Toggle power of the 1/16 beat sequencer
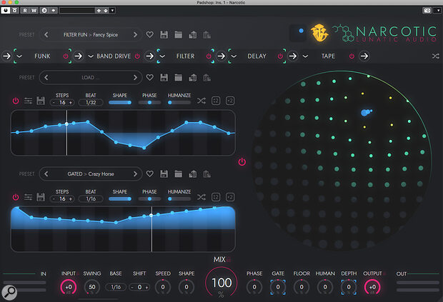 click(x=16, y=197)
